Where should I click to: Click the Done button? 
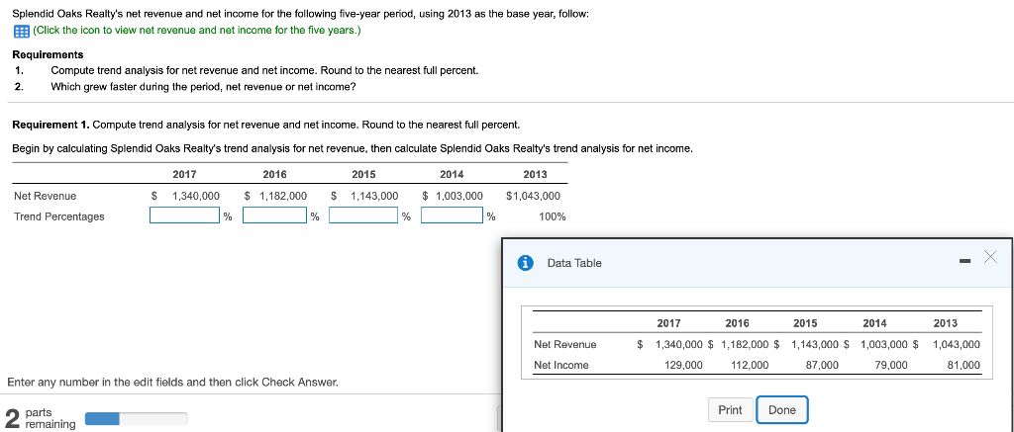pos(782,410)
